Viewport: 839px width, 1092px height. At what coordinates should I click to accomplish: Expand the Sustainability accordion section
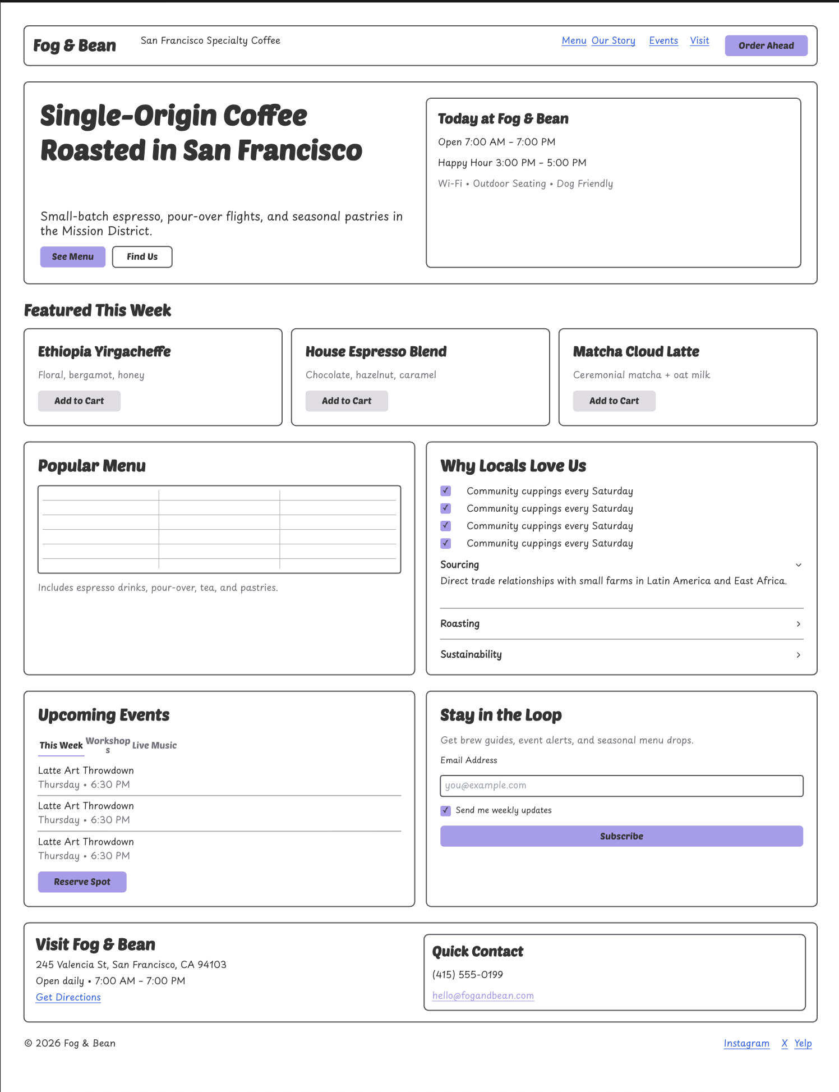621,654
